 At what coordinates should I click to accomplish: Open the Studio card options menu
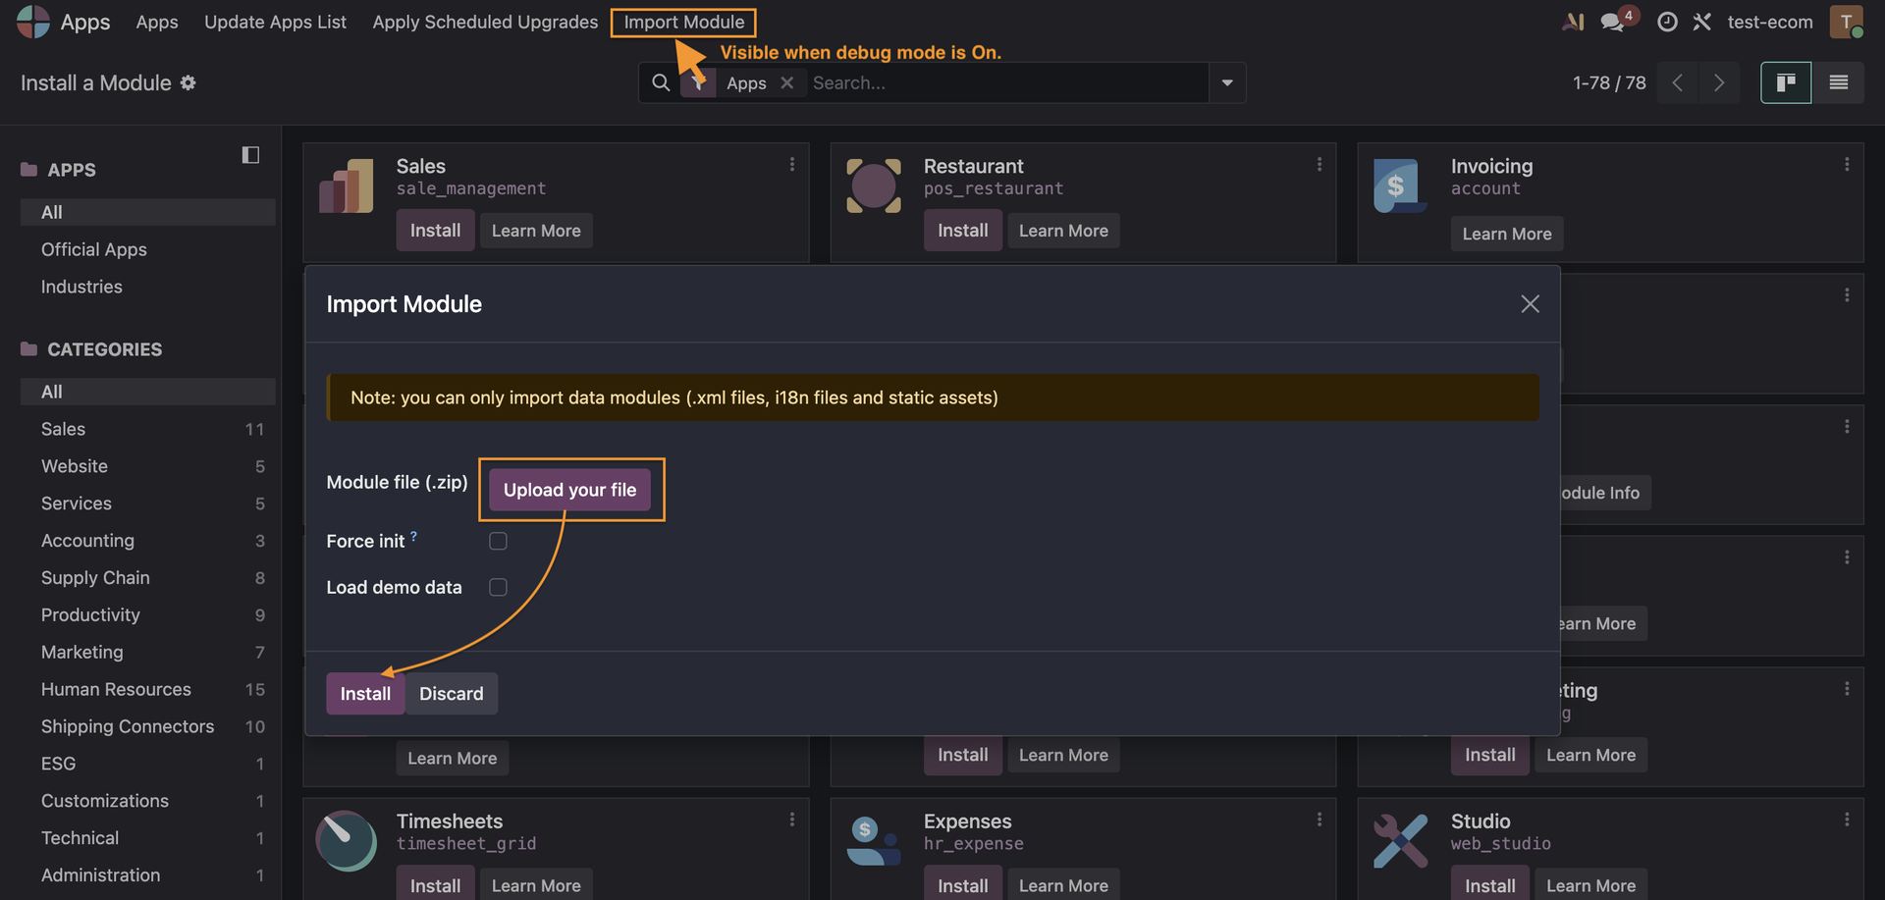pos(1847,820)
